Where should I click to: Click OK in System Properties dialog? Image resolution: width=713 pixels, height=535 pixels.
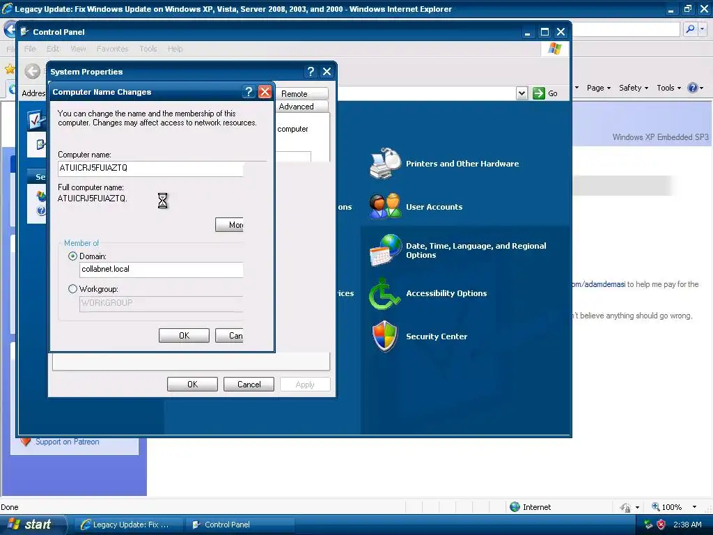pyautogui.click(x=192, y=384)
